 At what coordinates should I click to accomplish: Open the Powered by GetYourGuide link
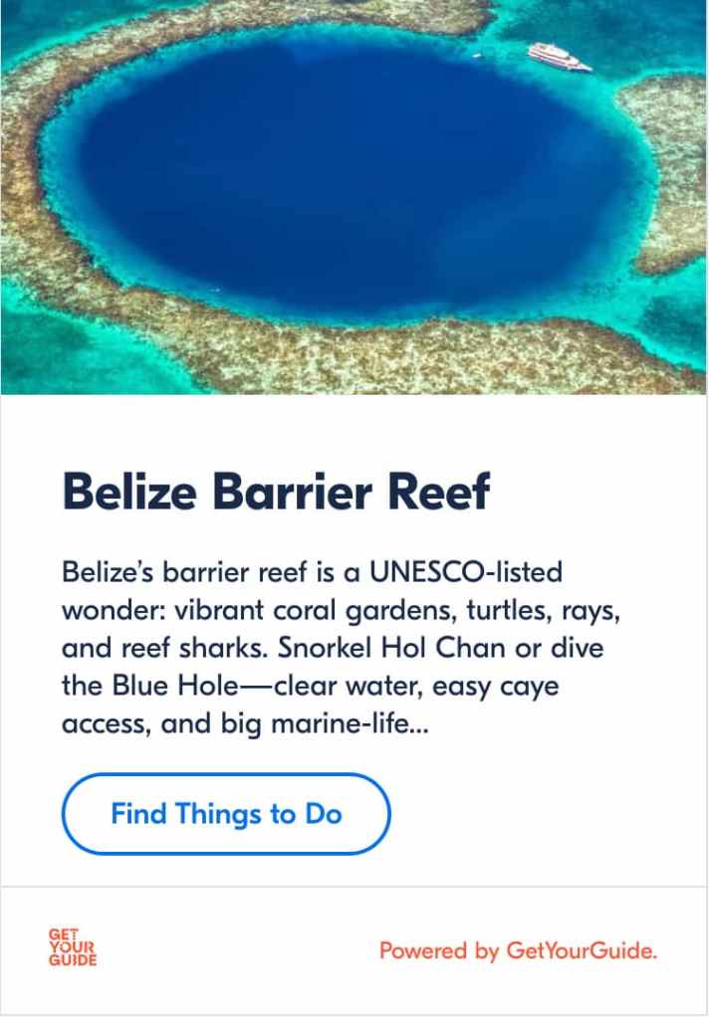[x=518, y=950]
